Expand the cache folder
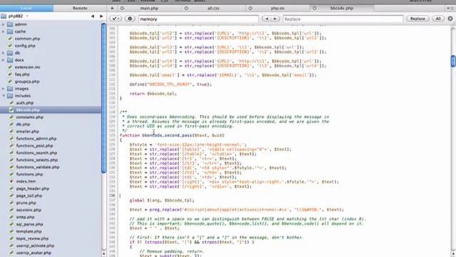Image resolution: width=456 pixels, height=257 pixels. tap(3, 31)
